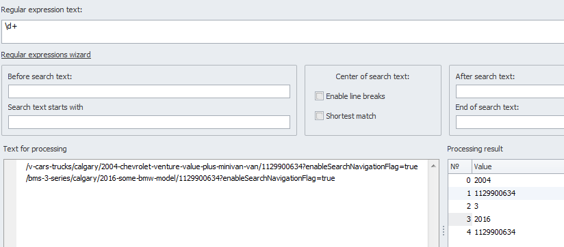Click the splitter grip between text and results
Screen dimensions: 564x247
[x=443, y=231]
